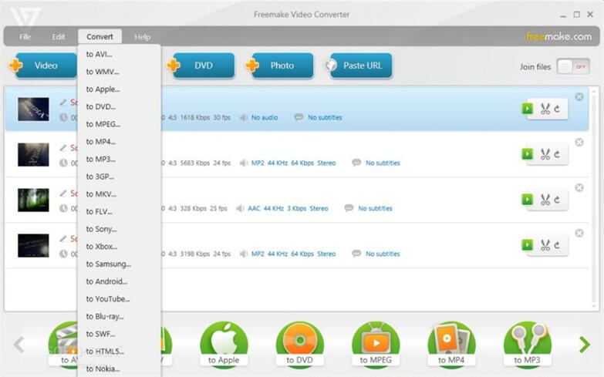The image size is (604, 377).
Task: Open audio track of the 3198 Kbps video
Action: pos(294,254)
